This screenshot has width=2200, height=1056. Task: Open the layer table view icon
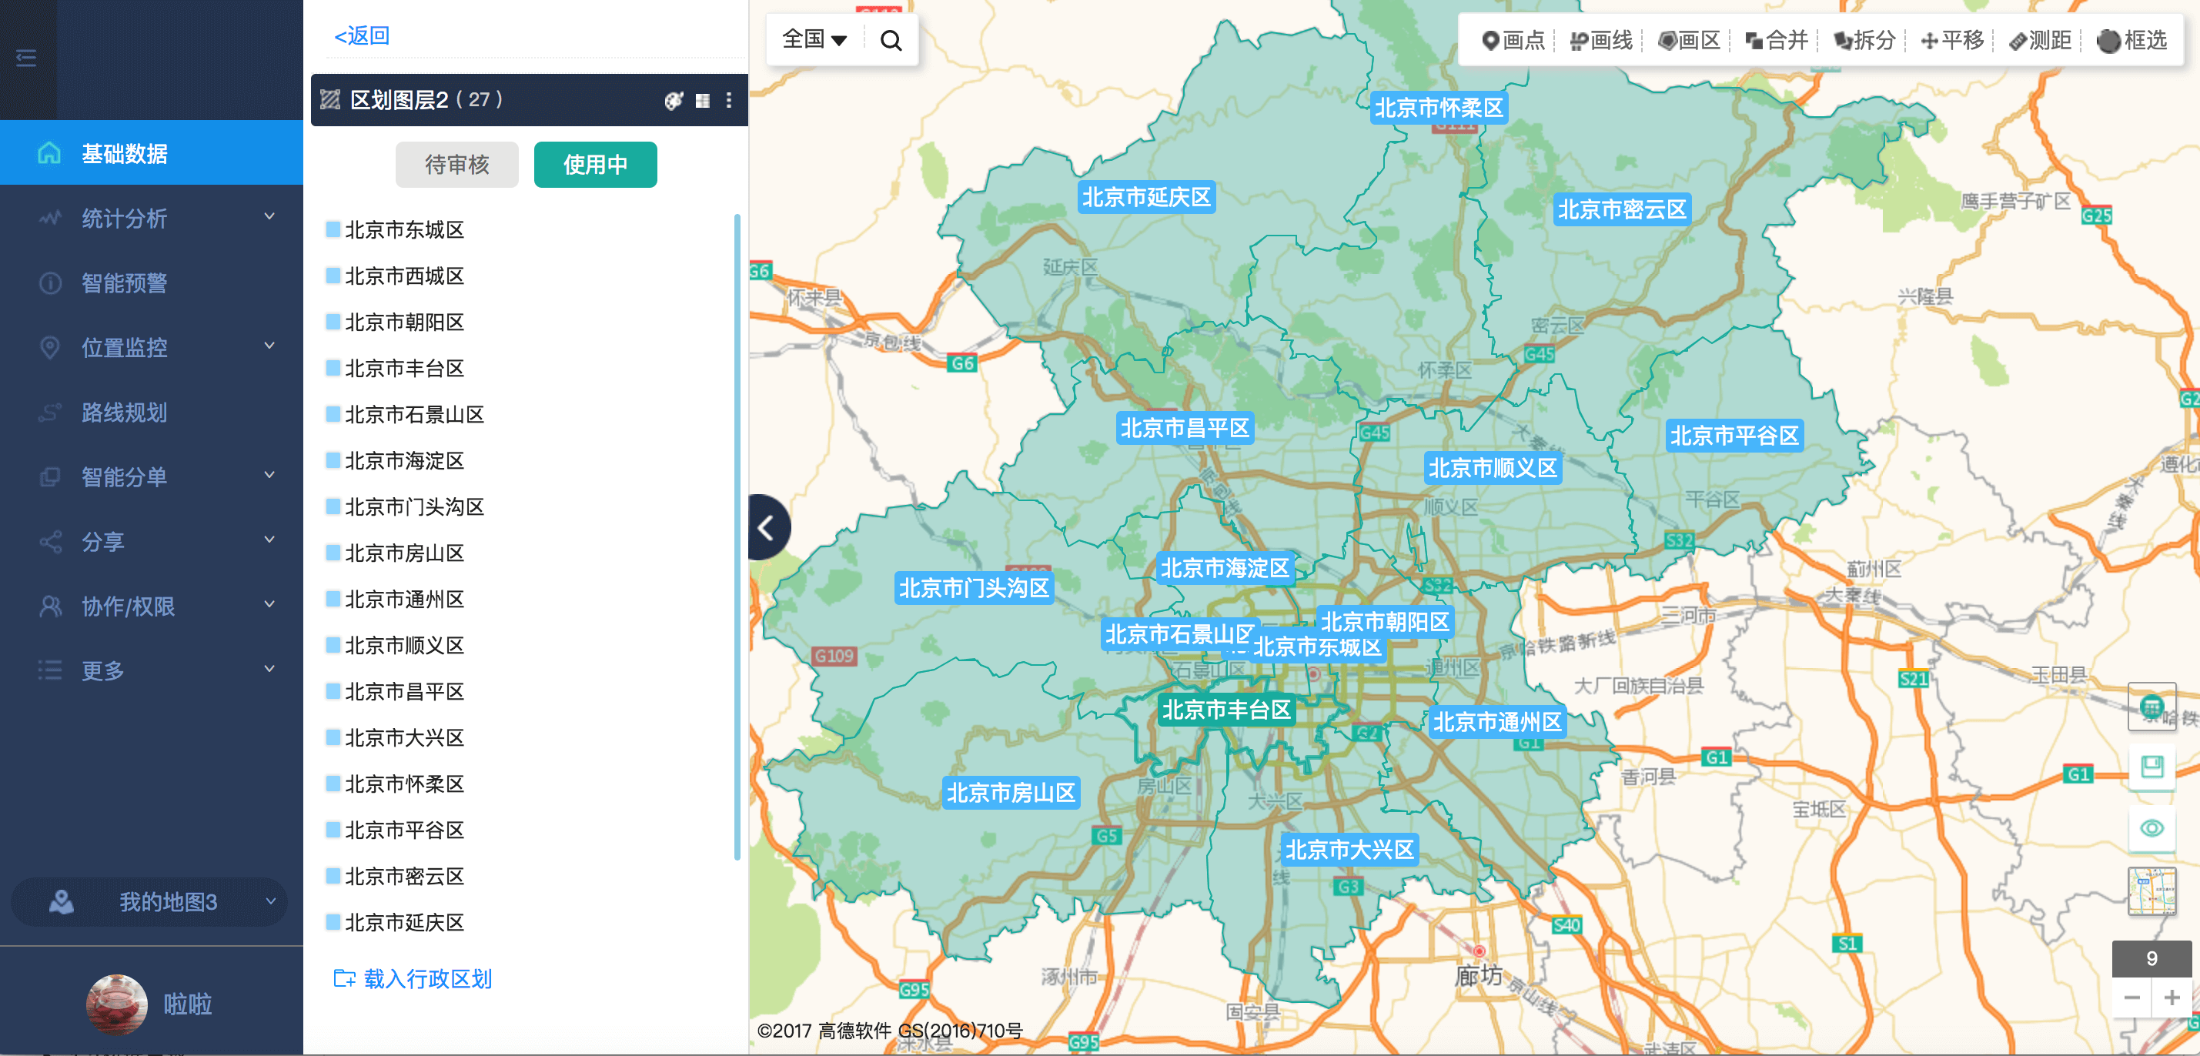[702, 101]
